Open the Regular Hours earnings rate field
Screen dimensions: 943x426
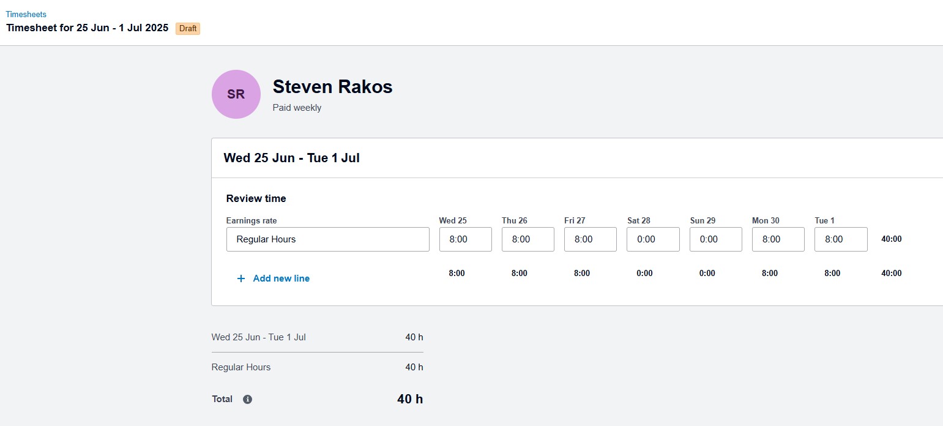(327, 239)
